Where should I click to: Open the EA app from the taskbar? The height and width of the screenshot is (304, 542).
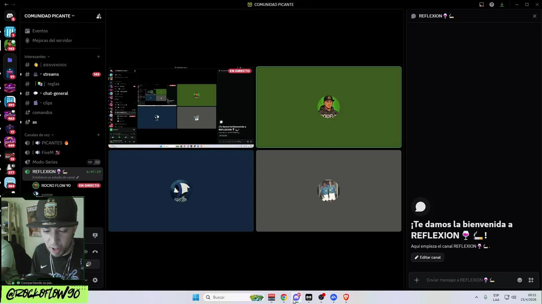[334, 297]
